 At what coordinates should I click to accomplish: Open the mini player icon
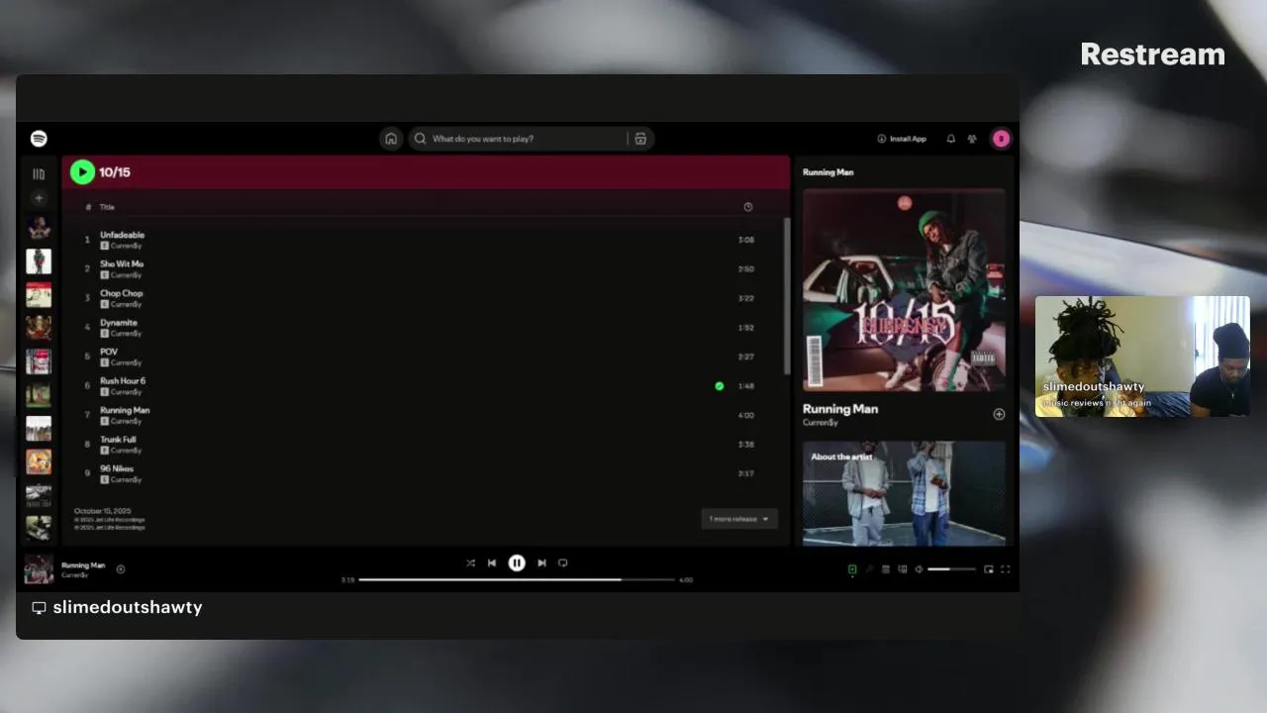(989, 569)
